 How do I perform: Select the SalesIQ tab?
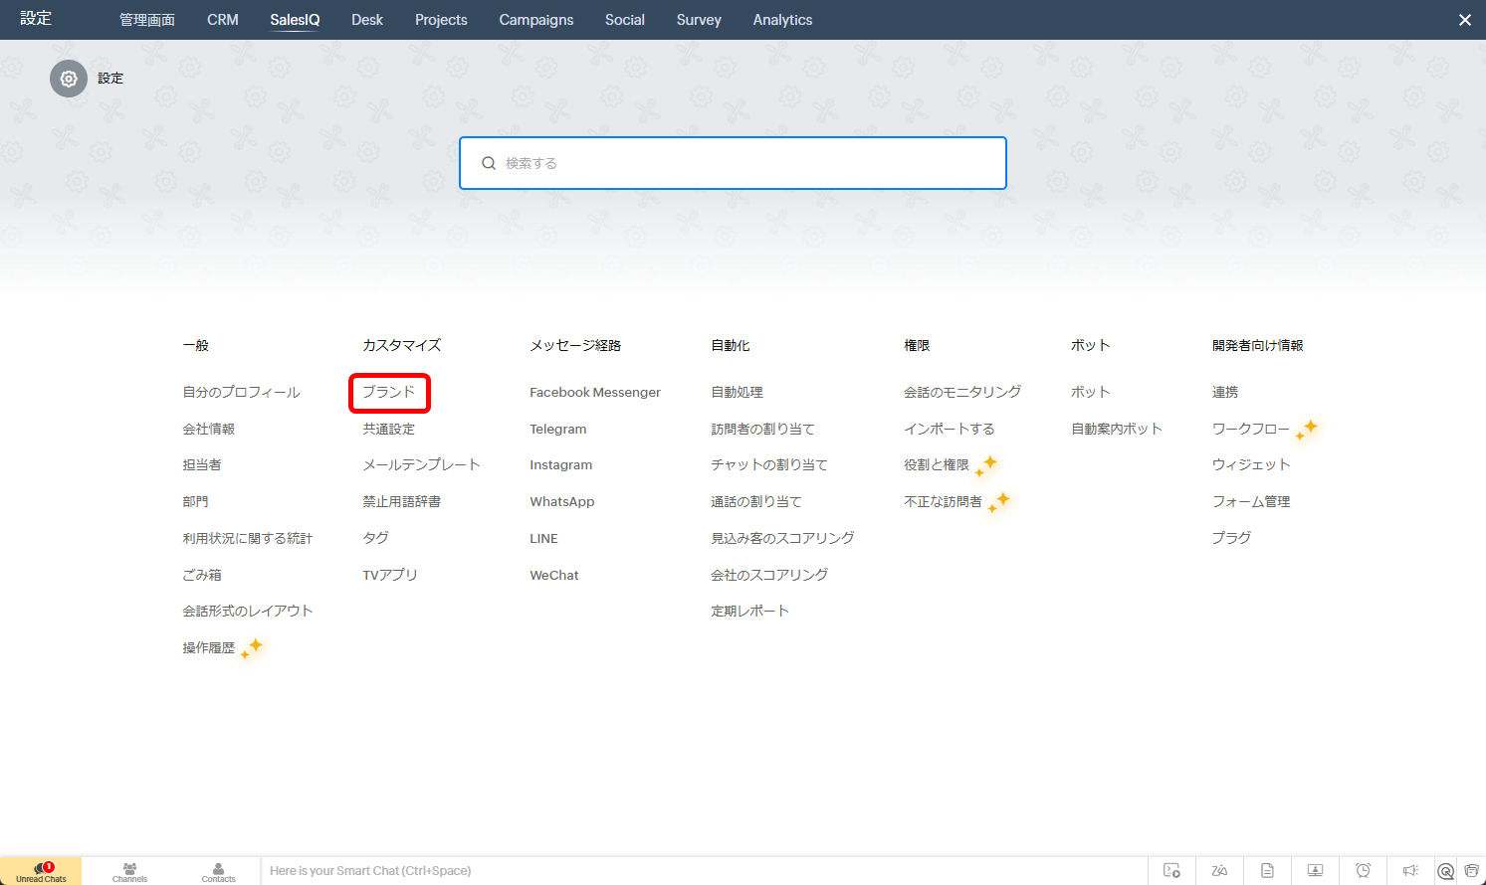(295, 20)
